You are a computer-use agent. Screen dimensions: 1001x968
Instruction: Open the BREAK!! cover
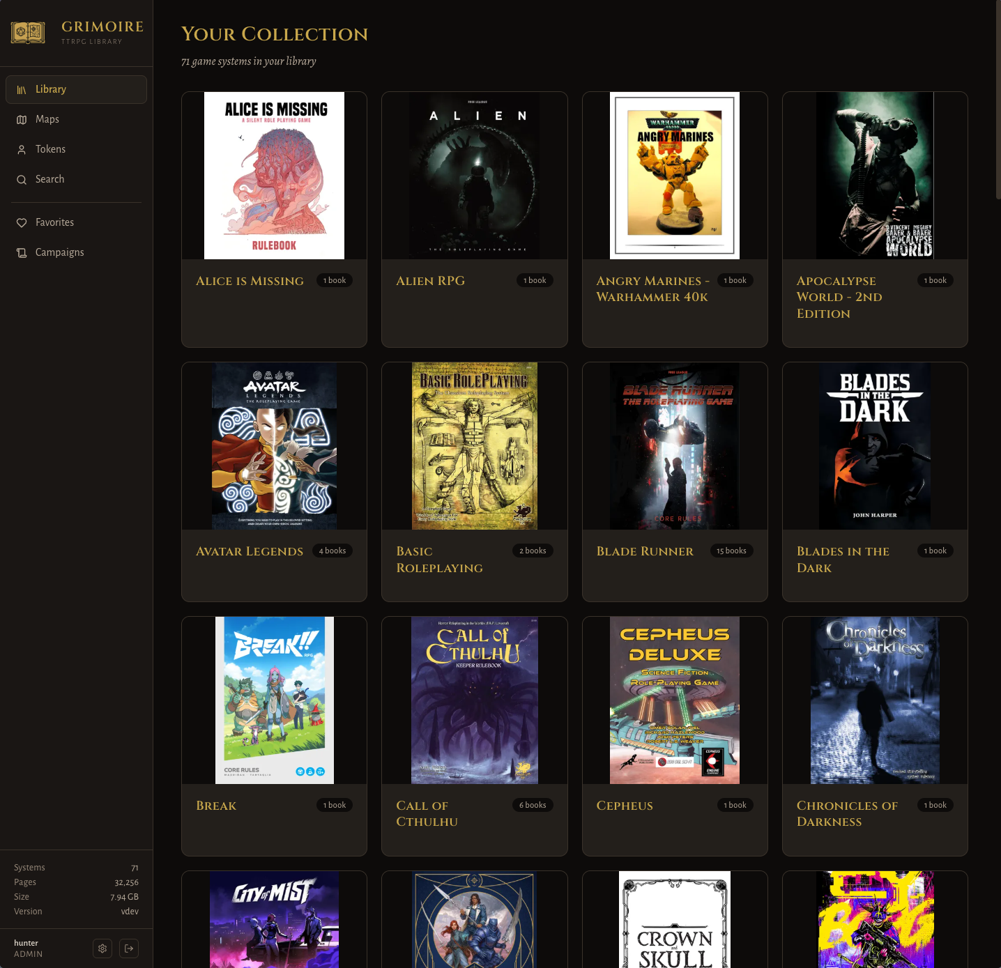(274, 700)
